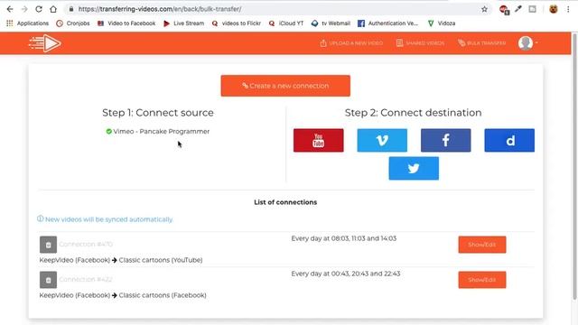
Task: Open the user avatar dropdown menu
Action: (x=527, y=43)
